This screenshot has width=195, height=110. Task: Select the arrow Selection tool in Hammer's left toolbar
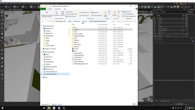[x=2, y=12]
